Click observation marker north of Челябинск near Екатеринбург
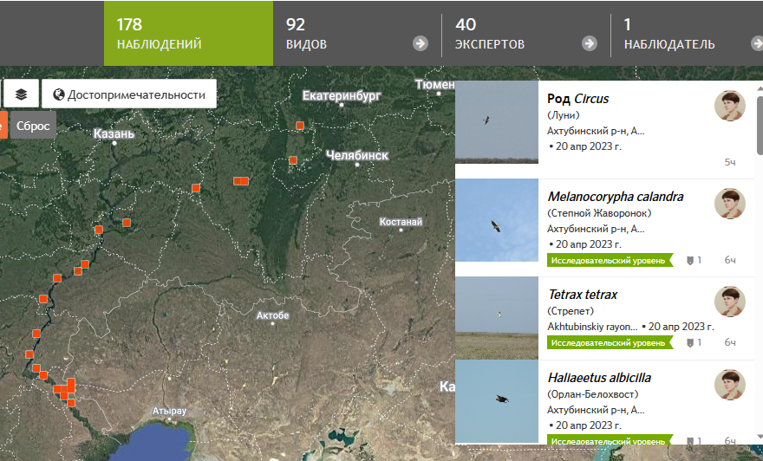Image resolution: width=763 pixels, height=461 pixels. (x=300, y=126)
